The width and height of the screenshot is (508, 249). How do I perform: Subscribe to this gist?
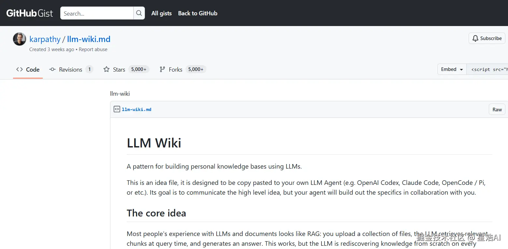487,38
